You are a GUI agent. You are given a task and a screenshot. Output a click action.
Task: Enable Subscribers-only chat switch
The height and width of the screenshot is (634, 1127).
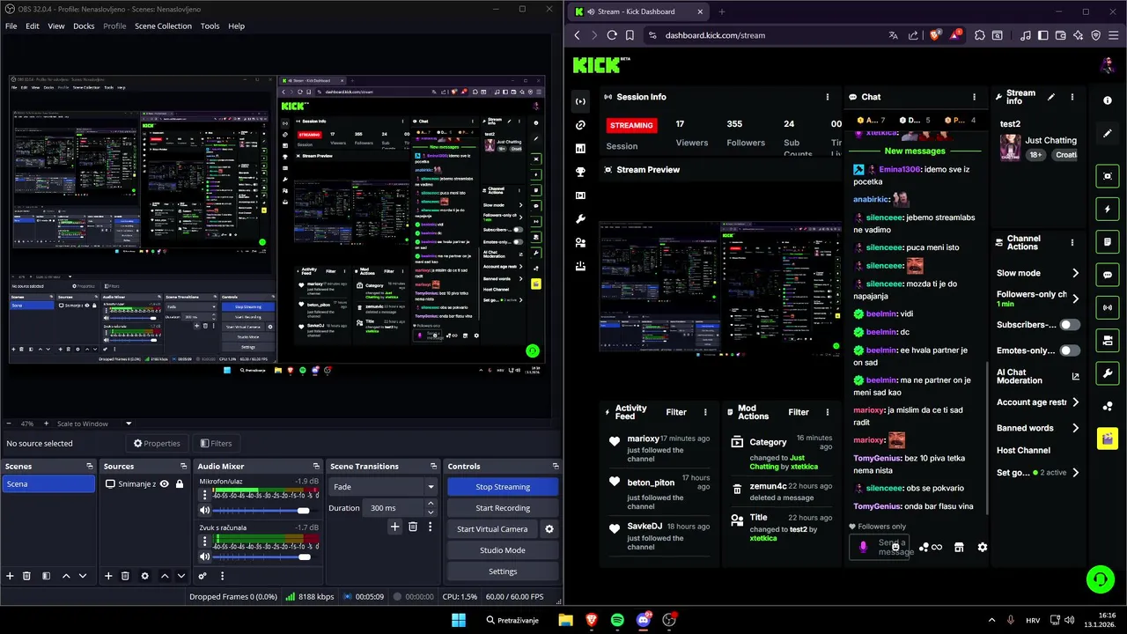pos(1070,325)
